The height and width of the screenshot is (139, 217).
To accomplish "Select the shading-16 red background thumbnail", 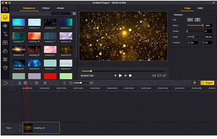I will tap(35, 36).
